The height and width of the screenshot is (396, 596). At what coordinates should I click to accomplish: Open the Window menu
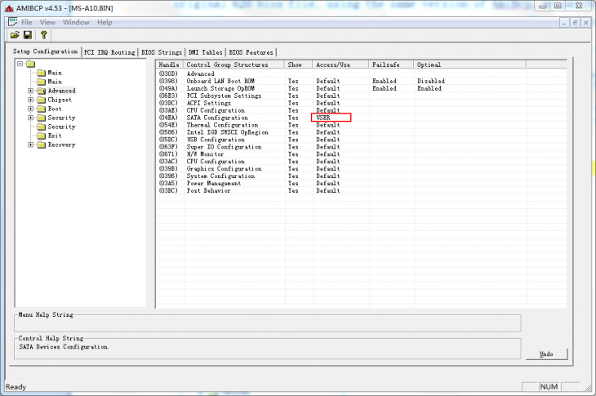[76, 22]
